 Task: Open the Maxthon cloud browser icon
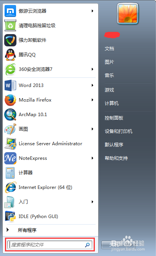10,11
